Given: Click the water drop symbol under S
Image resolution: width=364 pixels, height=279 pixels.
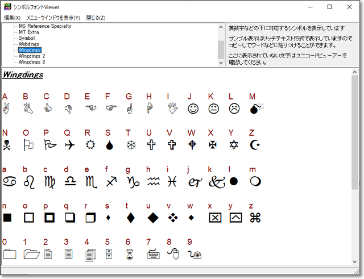Looking at the screenshot, I should [x=110, y=144].
